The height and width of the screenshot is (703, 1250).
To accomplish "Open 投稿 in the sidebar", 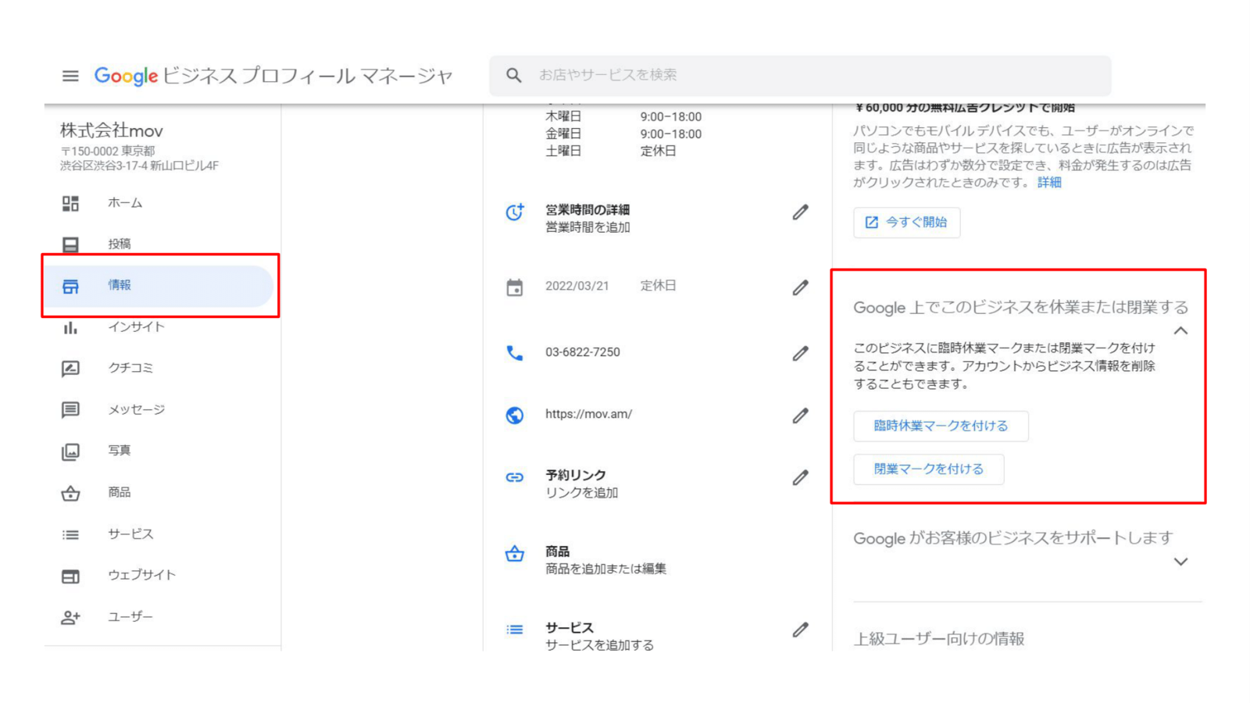I will pyautogui.click(x=120, y=244).
